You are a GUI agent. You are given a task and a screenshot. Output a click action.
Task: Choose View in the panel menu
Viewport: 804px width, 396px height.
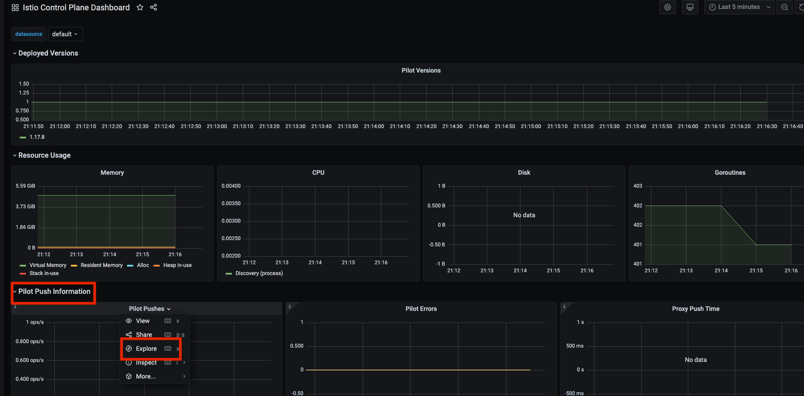(x=155, y=321)
